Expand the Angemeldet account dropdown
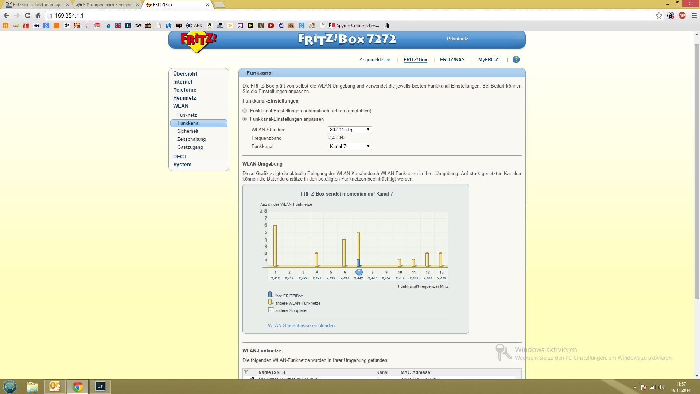Viewport: 700px width, 394px height. click(x=375, y=59)
